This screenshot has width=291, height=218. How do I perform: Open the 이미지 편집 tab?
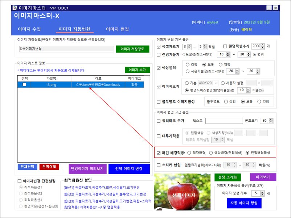117,29
